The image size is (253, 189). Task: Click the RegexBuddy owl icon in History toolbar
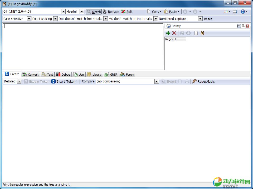[202, 33]
